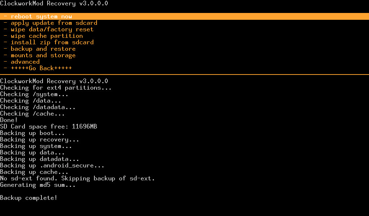This screenshot has height=216, width=369.
Task: Click "No sd-ext found. Skipping backup" line
Action: (x=77, y=179)
